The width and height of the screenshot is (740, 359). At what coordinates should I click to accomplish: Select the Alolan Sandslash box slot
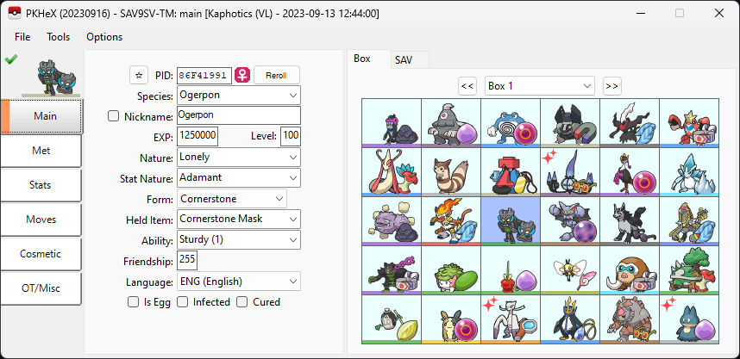coord(689,172)
